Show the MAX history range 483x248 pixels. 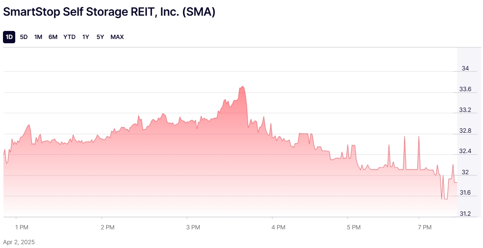117,37
